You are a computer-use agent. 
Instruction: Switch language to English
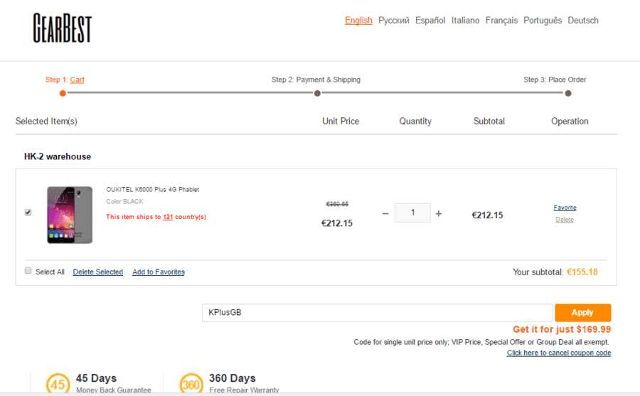pyautogui.click(x=358, y=21)
